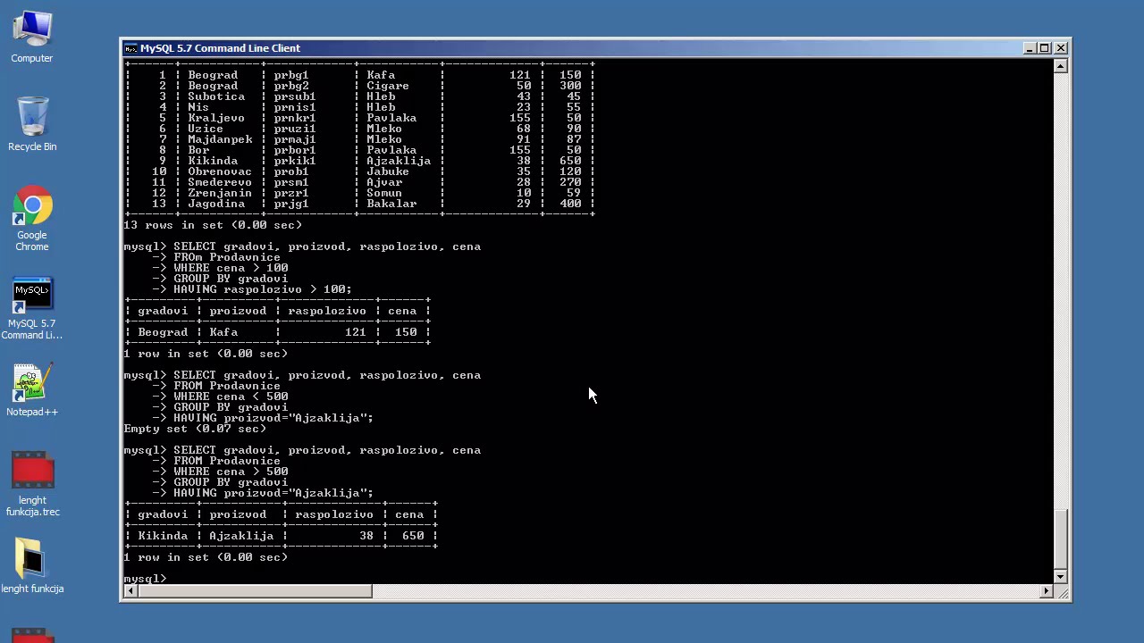Click the bottom mysql> prompt line
This screenshot has height=643, width=1144.
[x=145, y=579]
